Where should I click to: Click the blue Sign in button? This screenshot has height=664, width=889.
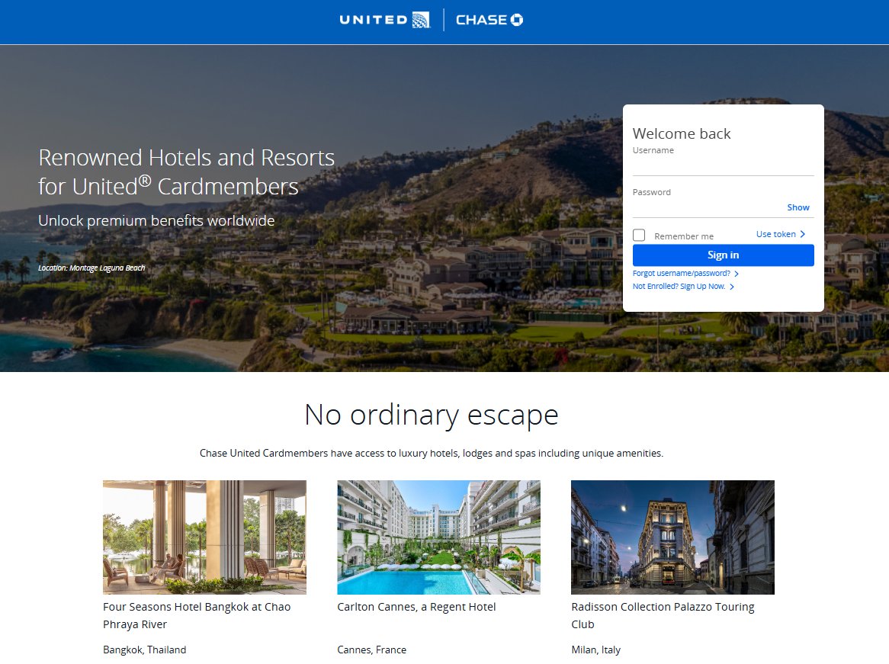[x=723, y=255]
